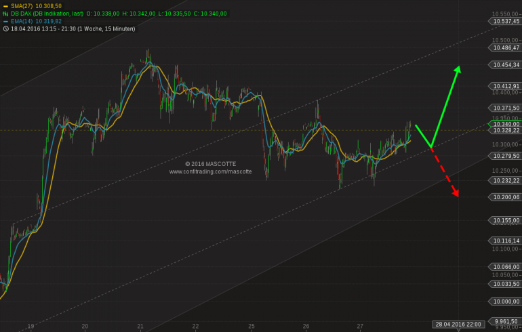
Task: Click the green upward arrow head
Action: [458, 69]
